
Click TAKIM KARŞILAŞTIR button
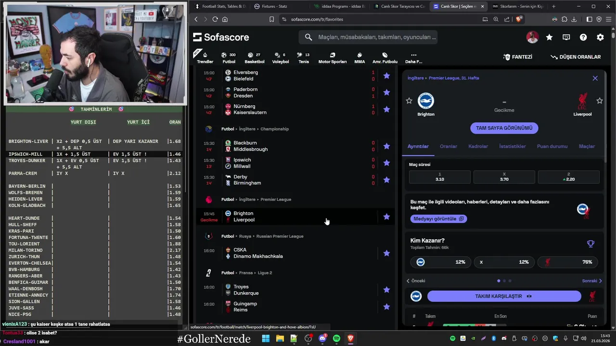(x=504, y=296)
